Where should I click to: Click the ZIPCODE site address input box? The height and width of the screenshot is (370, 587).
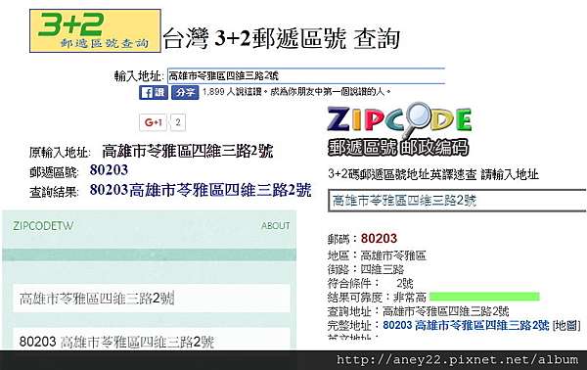tap(457, 201)
